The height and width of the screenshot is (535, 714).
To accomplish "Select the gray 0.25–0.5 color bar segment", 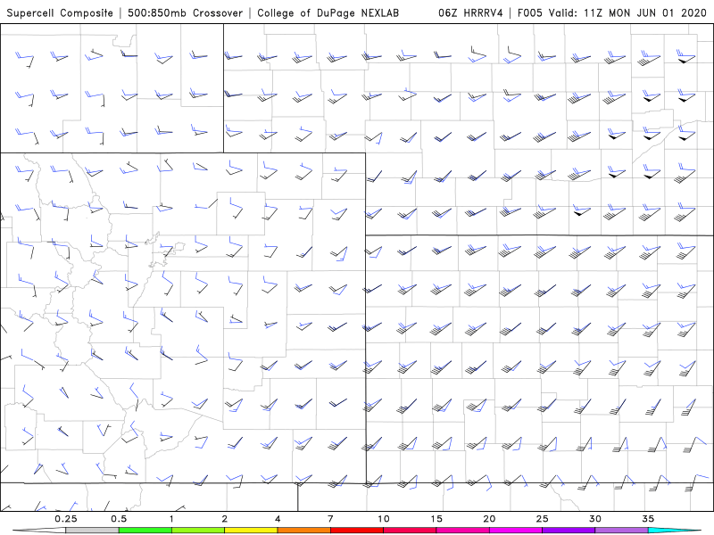I will pos(93,531).
